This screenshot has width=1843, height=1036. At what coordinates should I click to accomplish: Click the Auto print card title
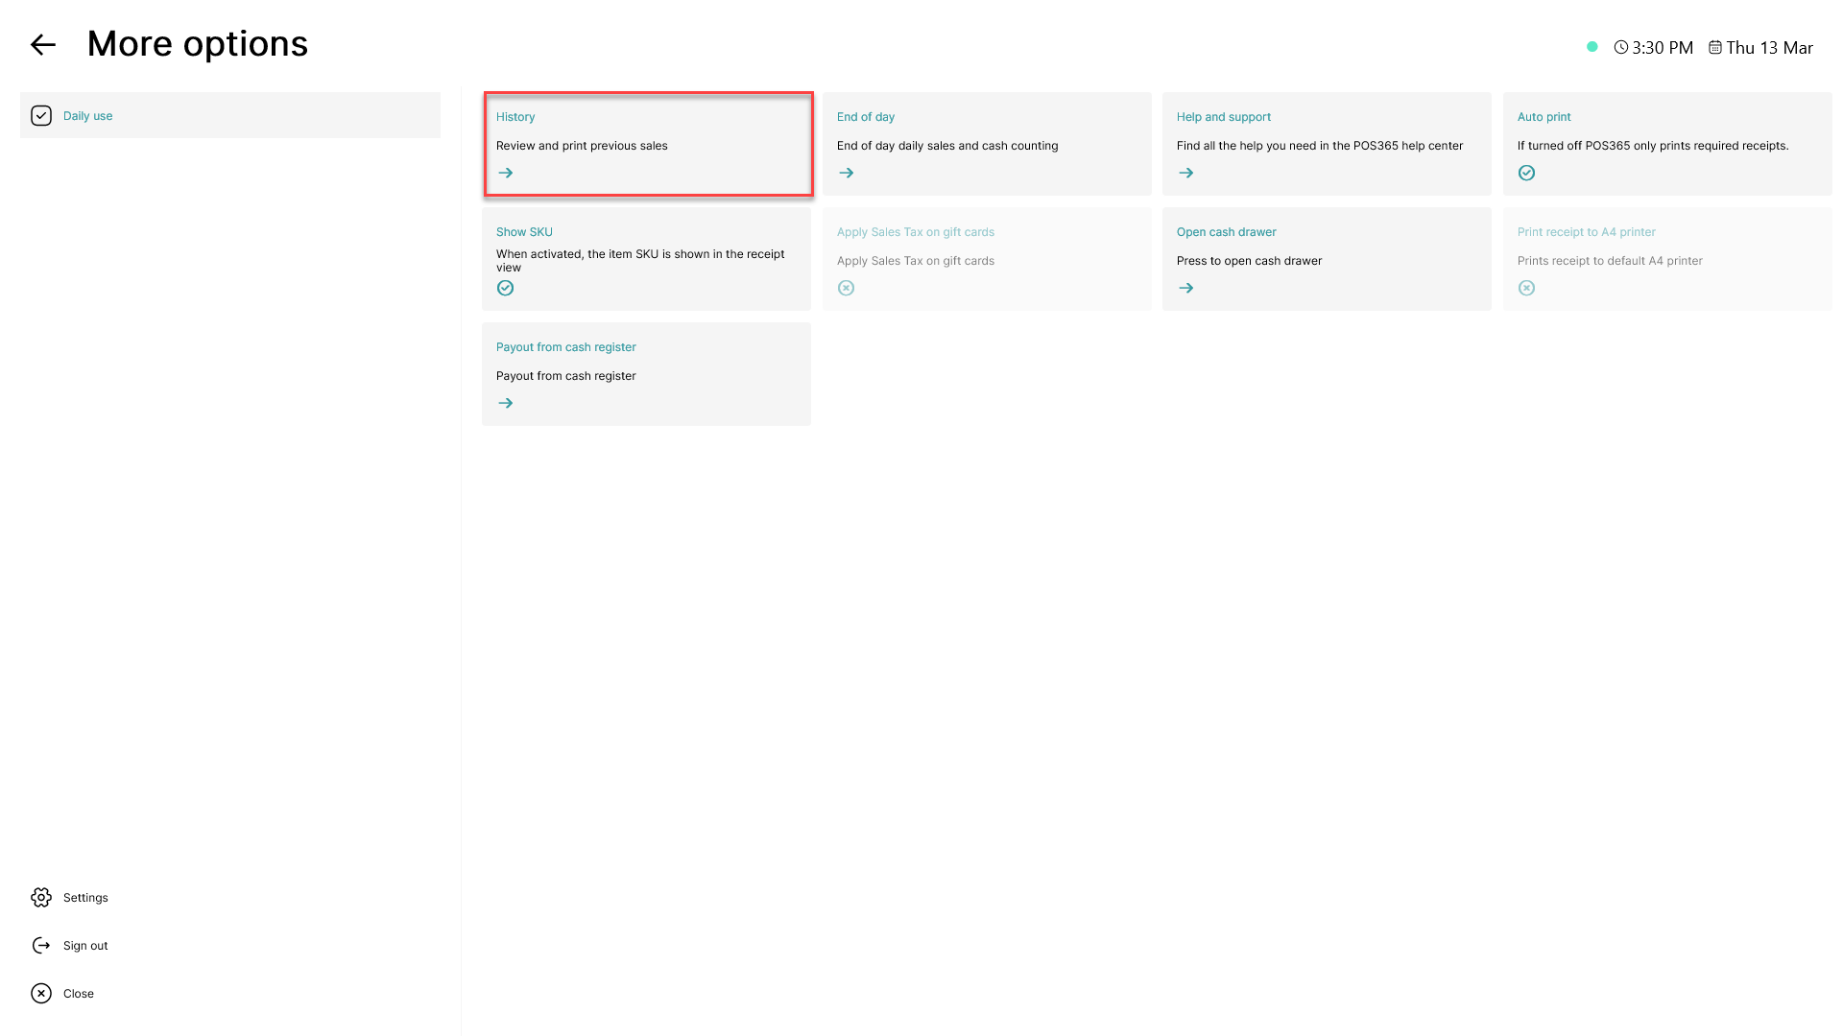coord(1544,117)
